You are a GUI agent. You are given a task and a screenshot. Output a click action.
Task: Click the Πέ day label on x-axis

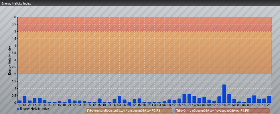click(x=115, y=105)
